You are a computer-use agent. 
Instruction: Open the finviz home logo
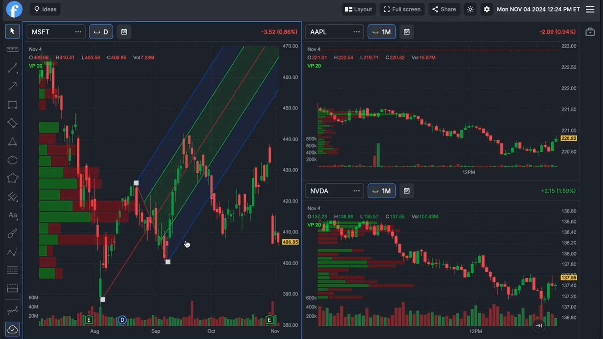(14, 9)
